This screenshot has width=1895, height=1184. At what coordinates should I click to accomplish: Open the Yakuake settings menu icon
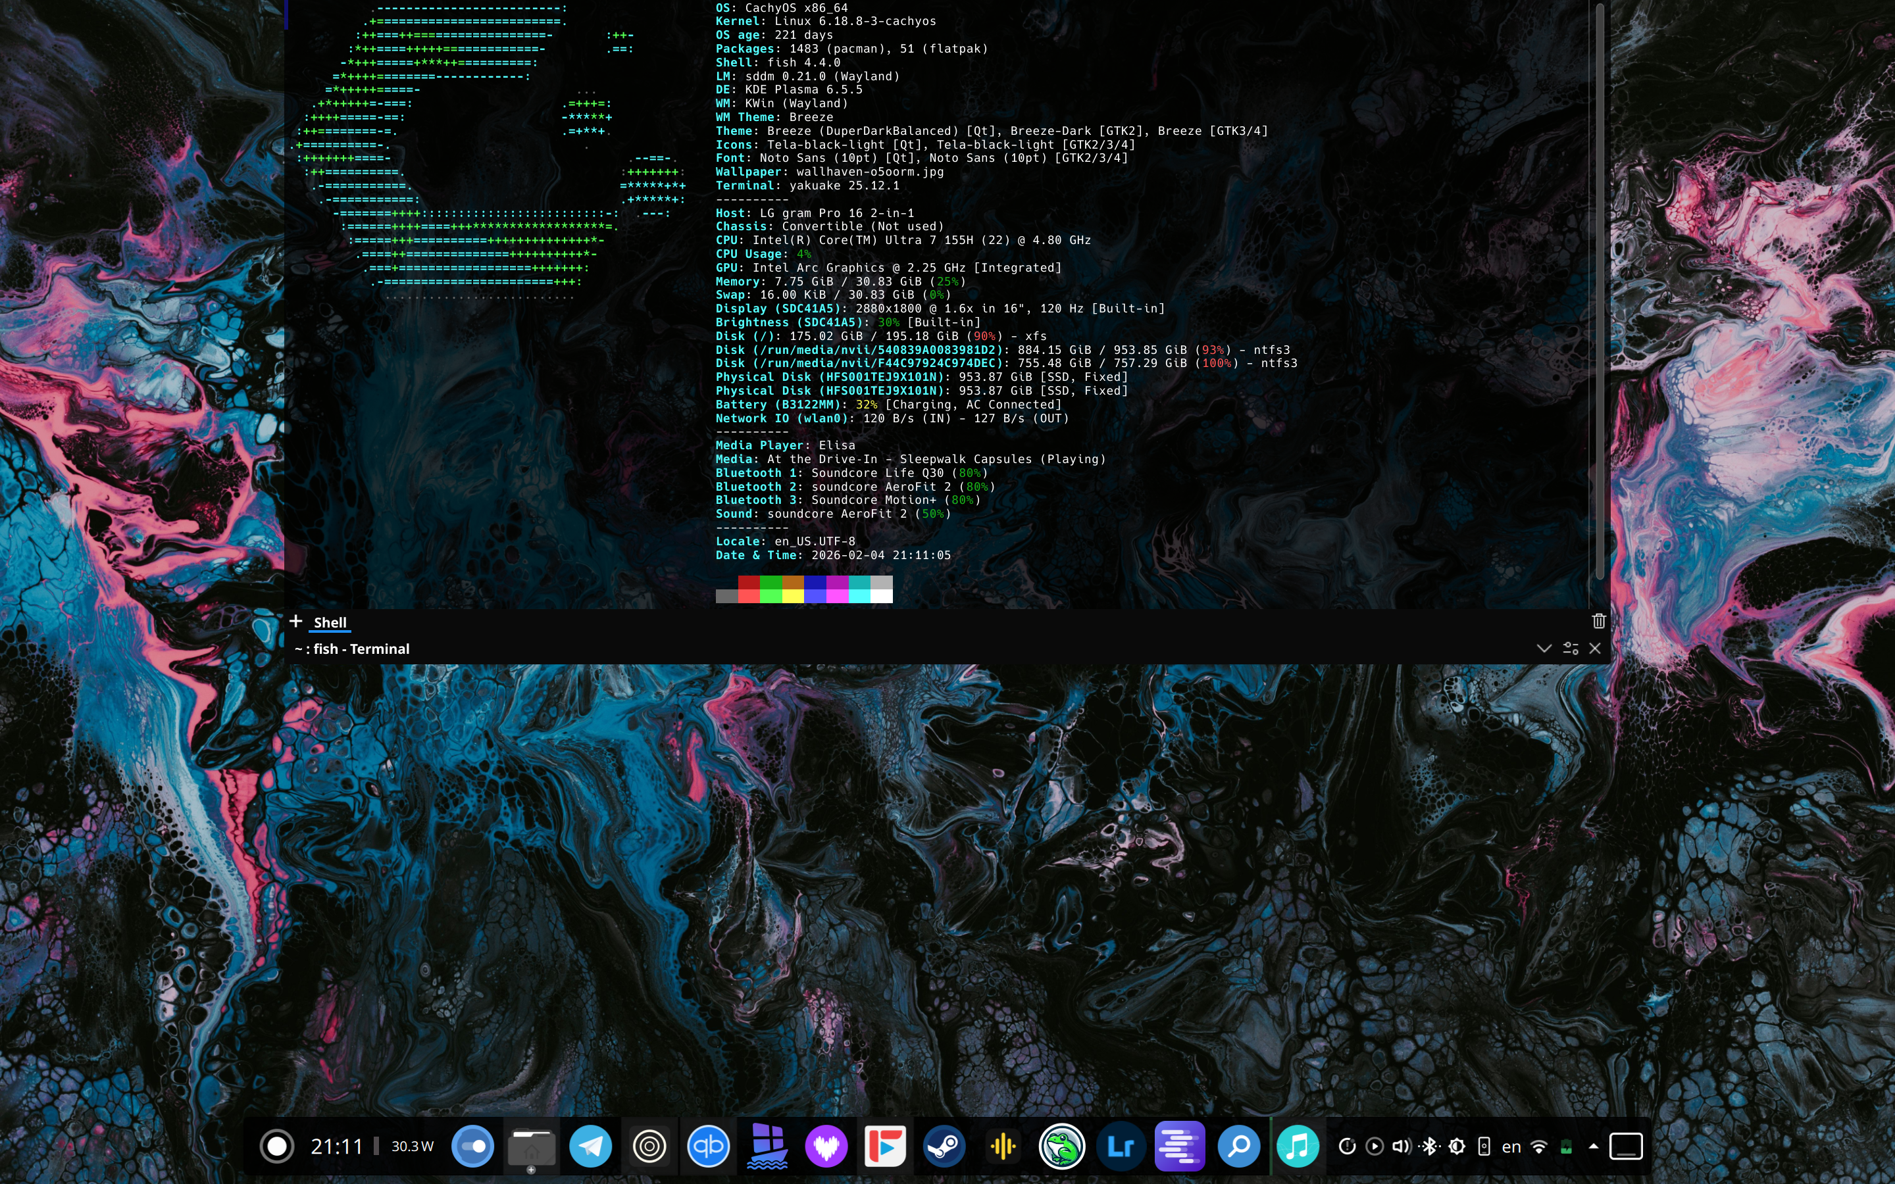(x=1570, y=649)
